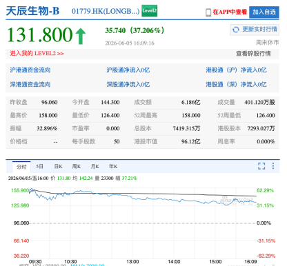Click the 成交额 value 6.186亿

pyautogui.click(x=190, y=102)
